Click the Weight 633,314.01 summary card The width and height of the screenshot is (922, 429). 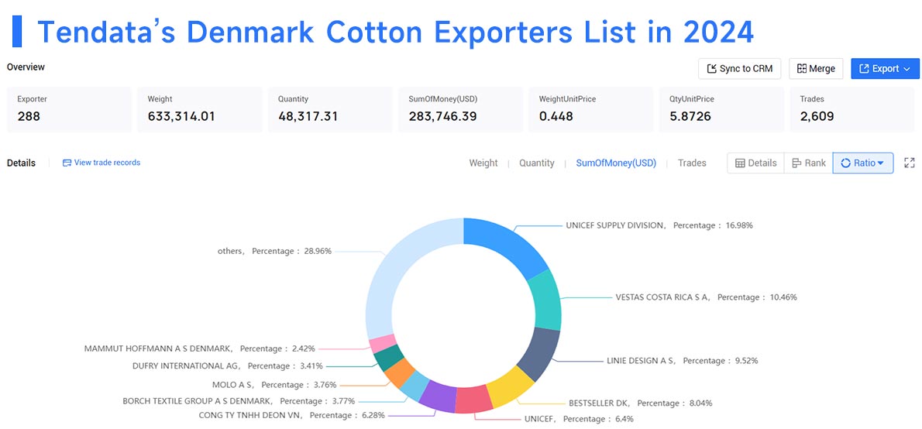(x=200, y=109)
